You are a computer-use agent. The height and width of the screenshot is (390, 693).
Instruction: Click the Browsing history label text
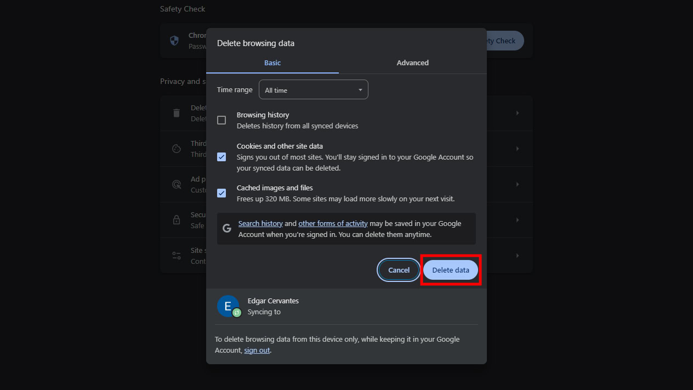pyautogui.click(x=263, y=115)
